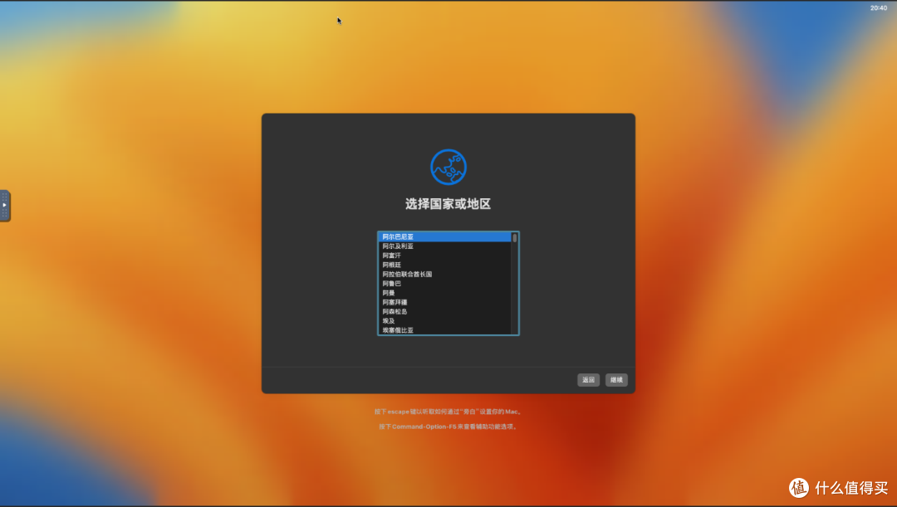
Task: Select 阿鲁巴 in the country list
Action: [432, 283]
